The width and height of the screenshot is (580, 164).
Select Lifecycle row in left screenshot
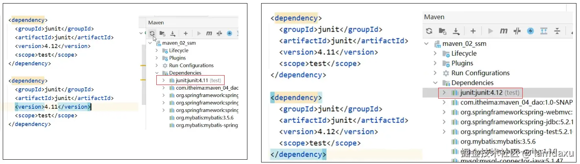[192, 50]
